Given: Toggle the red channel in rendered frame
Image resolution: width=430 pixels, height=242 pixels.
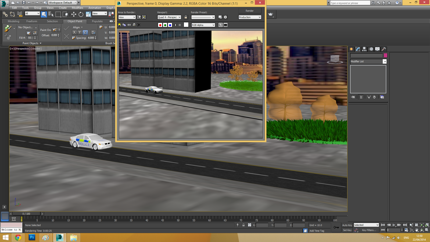Looking at the screenshot, I should pyautogui.click(x=160, y=25).
